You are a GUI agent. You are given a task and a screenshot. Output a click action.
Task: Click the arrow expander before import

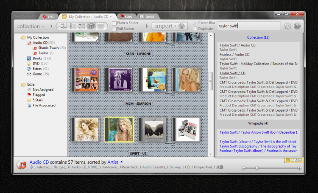(147, 26)
